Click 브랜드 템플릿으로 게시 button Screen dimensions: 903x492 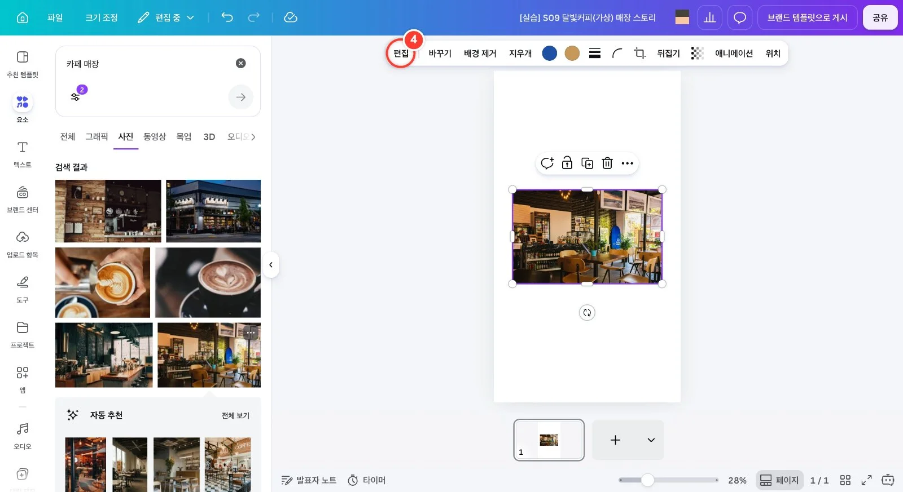[808, 17]
